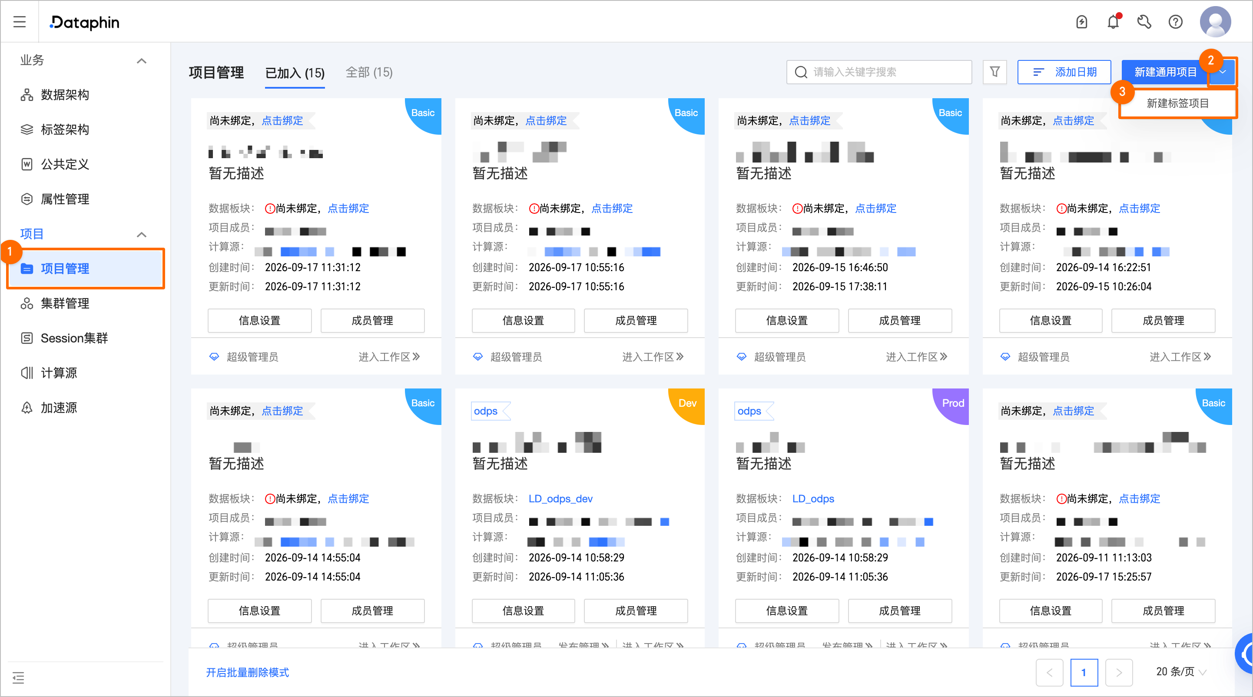The height and width of the screenshot is (697, 1253).
Task: Open the LD_odps_dev data board link
Action: pyautogui.click(x=560, y=498)
